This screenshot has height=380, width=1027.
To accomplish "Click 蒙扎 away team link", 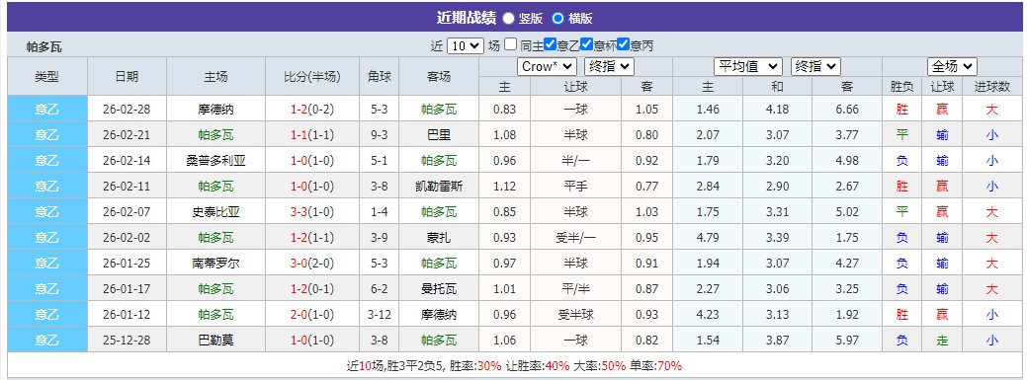I will coord(438,238).
